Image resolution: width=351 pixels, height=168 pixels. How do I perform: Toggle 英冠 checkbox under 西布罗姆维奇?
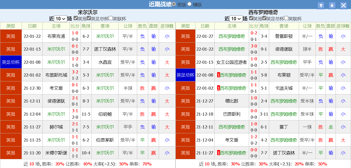pyautogui.click(x=251, y=18)
